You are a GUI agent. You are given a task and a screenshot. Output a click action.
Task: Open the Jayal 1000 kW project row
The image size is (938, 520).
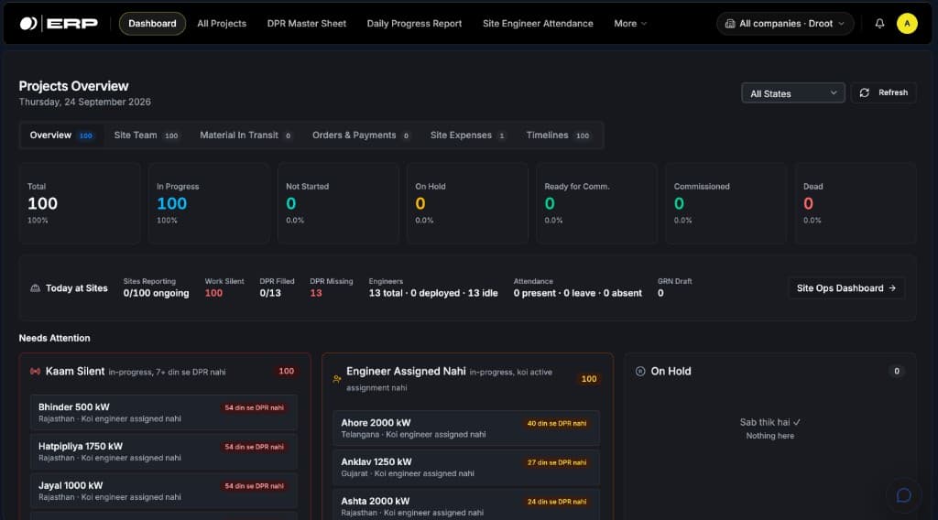[x=163, y=491]
